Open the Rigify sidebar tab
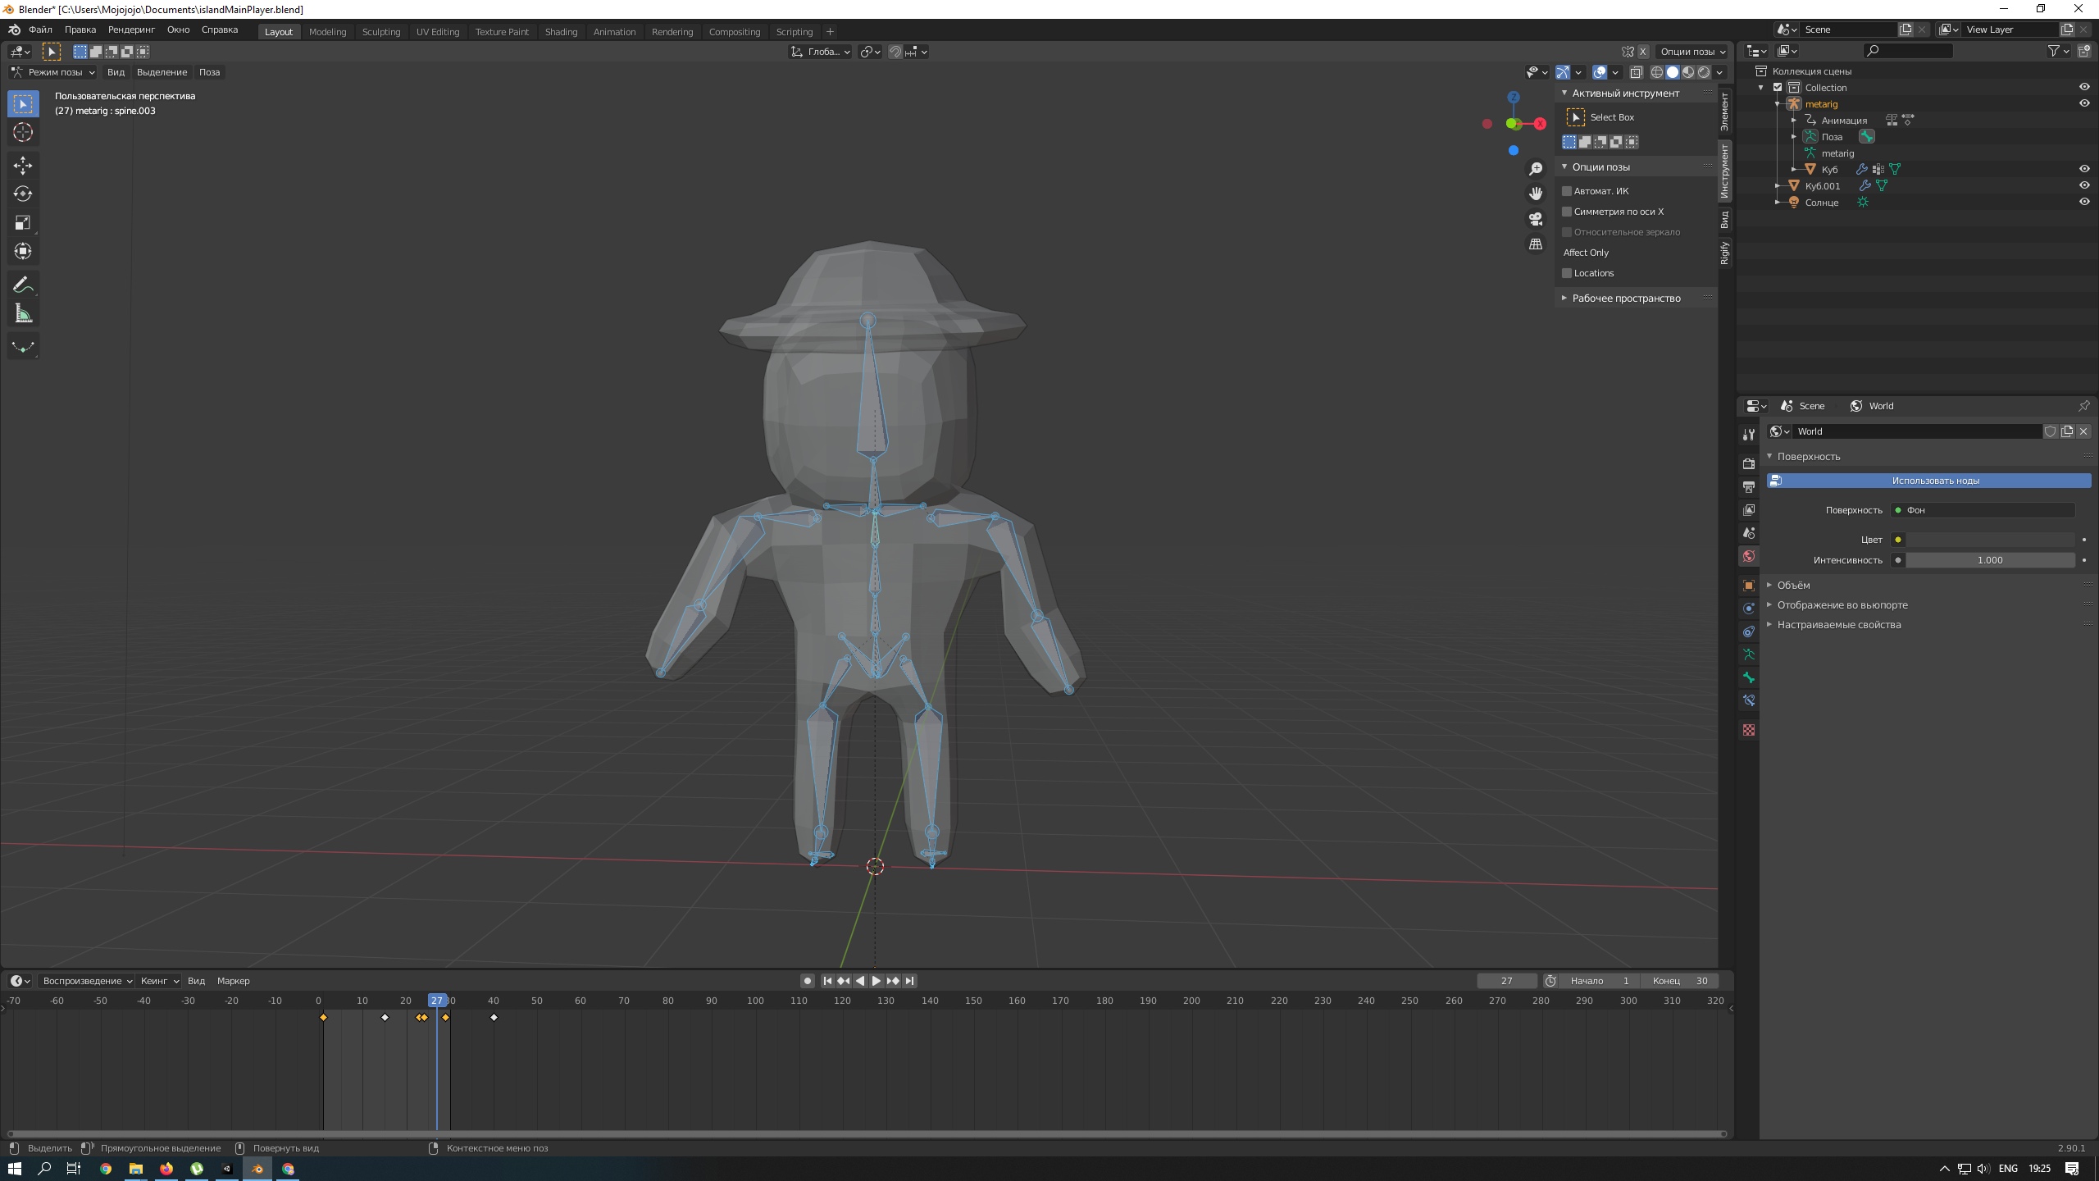This screenshot has width=2099, height=1181. 1725,253
